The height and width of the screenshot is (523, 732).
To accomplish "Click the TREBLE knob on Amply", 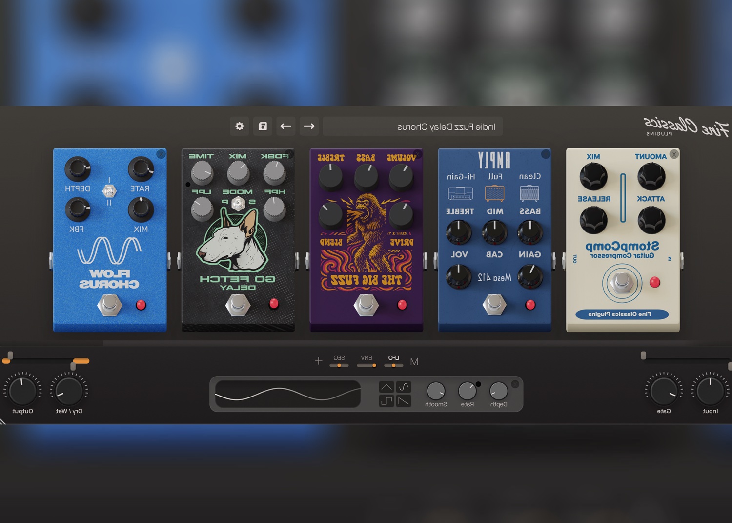I will click(x=459, y=232).
